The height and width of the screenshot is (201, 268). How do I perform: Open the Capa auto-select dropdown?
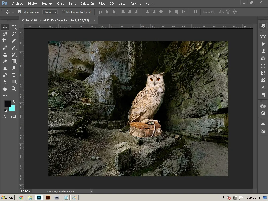click(x=50, y=12)
